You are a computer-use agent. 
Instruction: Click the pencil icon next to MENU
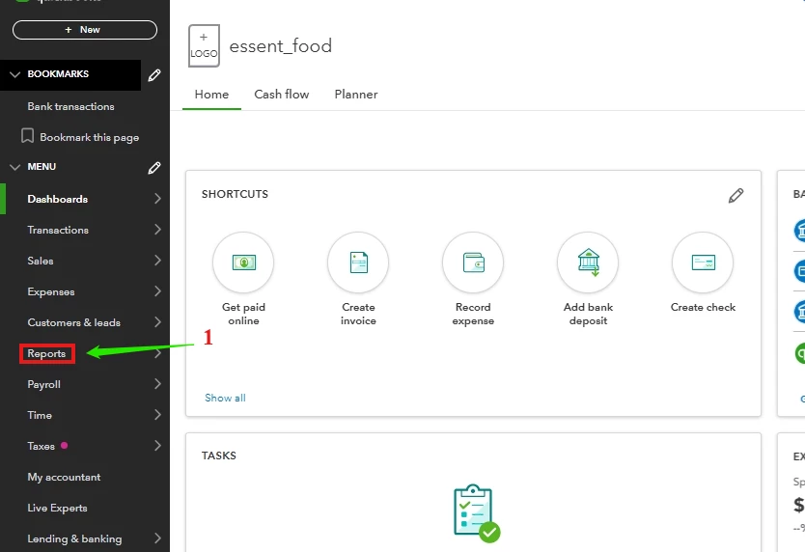154,167
